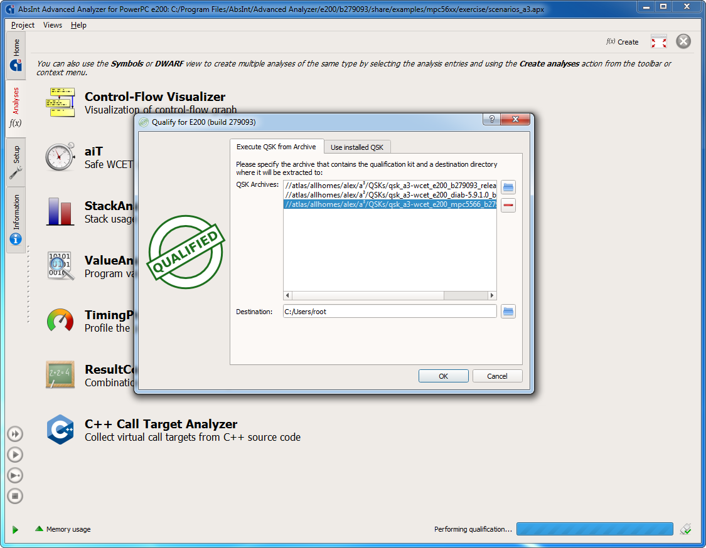Switch to Use installed QSK tab
The height and width of the screenshot is (548, 706).
pos(357,147)
